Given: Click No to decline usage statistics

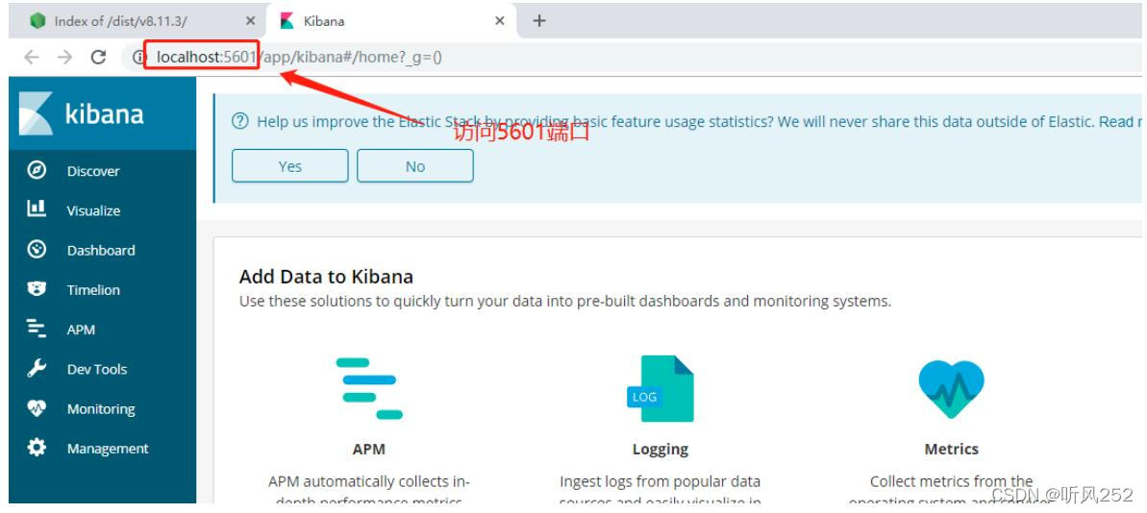Looking at the screenshot, I should click(414, 166).
